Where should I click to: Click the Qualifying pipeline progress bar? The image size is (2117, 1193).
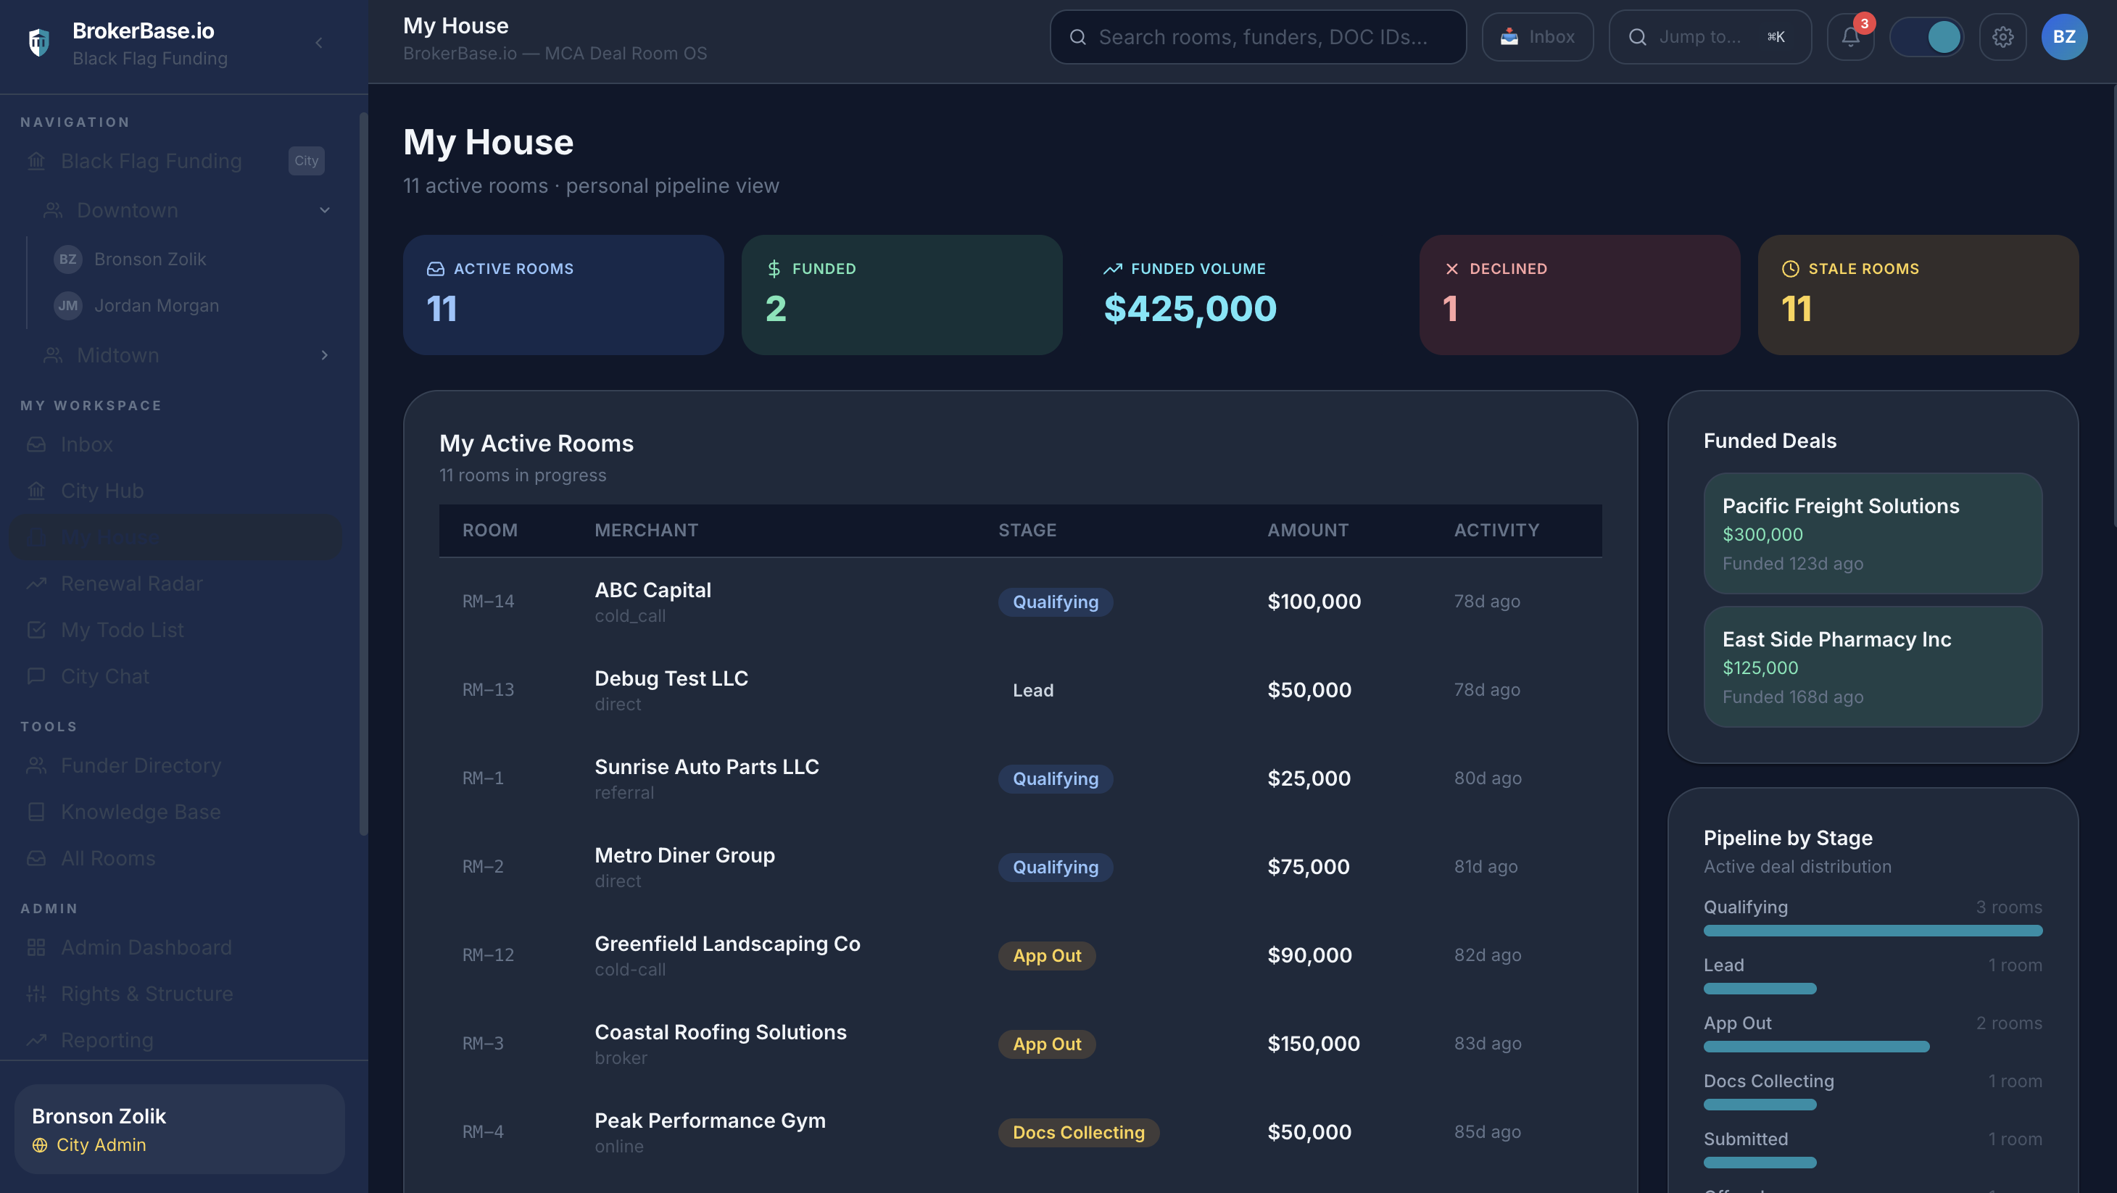pos(1872,931)
